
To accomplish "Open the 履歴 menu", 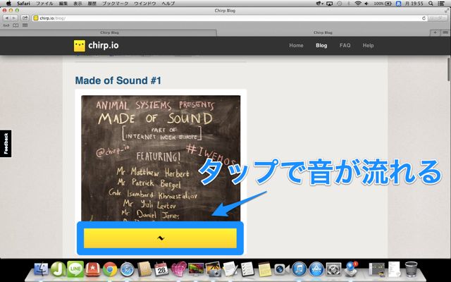I will (92, 4).
